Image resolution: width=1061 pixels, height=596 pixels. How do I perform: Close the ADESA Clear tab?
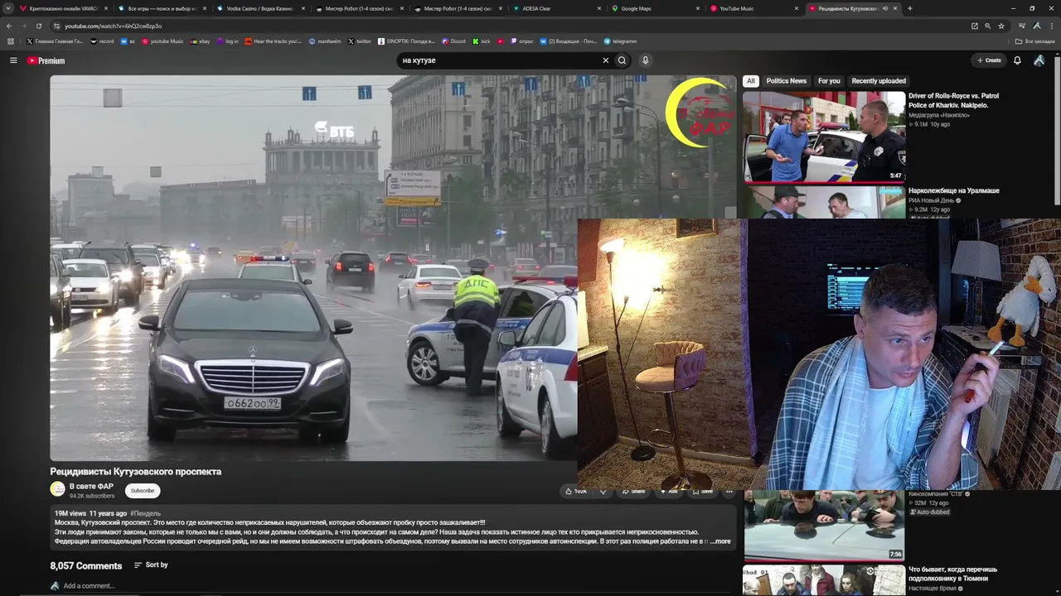tap(599, 8)
